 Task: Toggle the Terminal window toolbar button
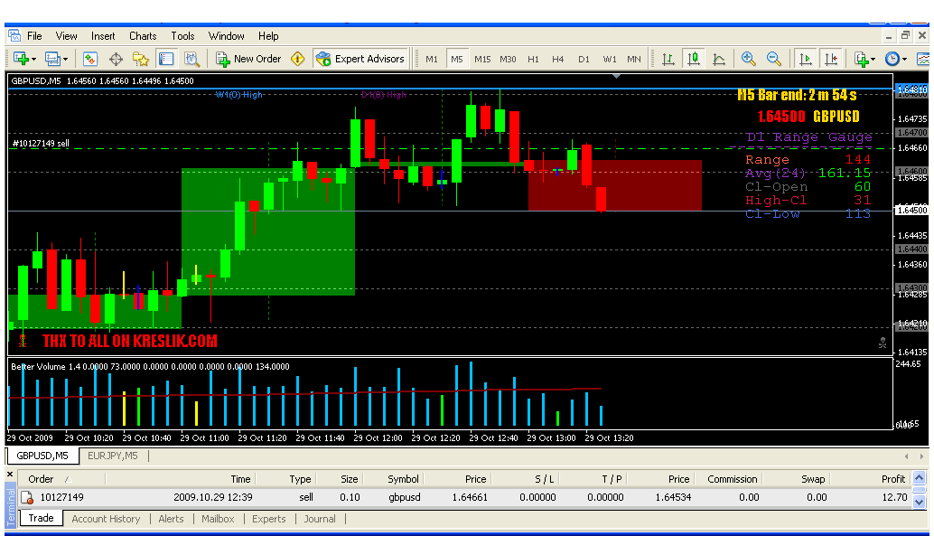165,59
